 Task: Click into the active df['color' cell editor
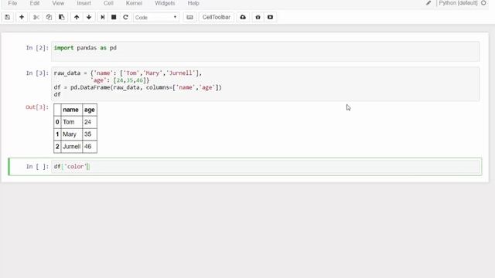click(265, 167)
